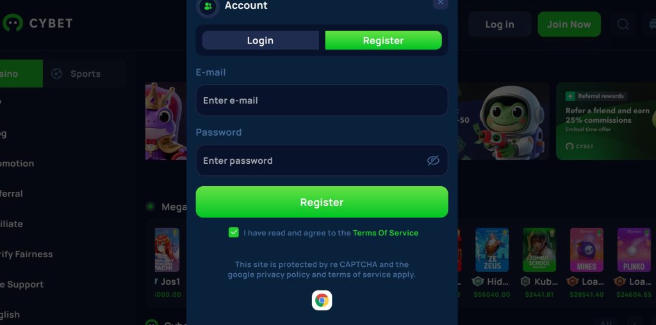The width and height of the screenshot is (656, 325).
Task: Click the CYBET frog logo icon
Action: 13,23
